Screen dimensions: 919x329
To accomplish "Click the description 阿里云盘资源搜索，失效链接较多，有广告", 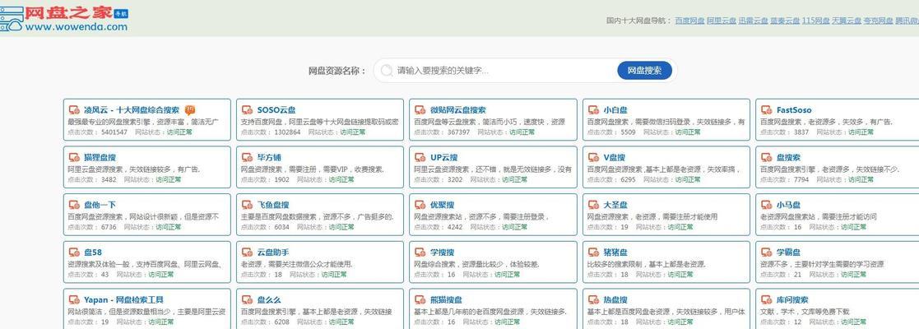I will (133, 169).
